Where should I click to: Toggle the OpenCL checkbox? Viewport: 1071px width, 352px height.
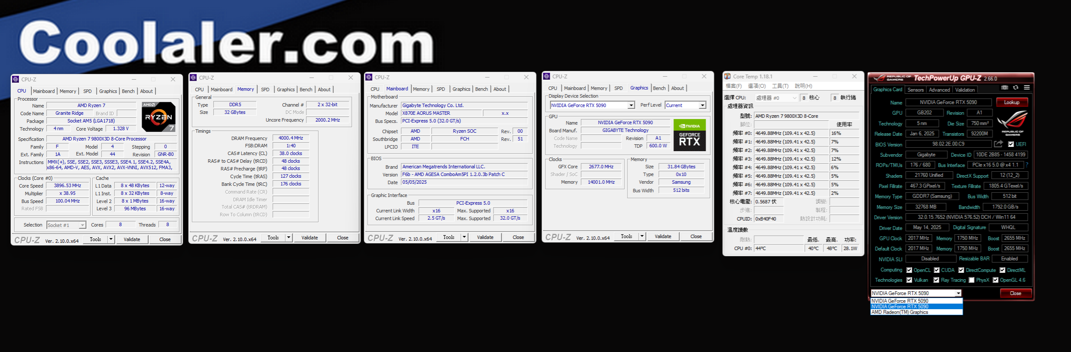[909, 270]
